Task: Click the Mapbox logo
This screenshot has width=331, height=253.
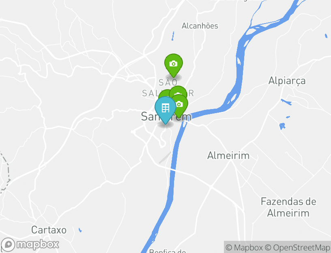Action: point(30,245)
